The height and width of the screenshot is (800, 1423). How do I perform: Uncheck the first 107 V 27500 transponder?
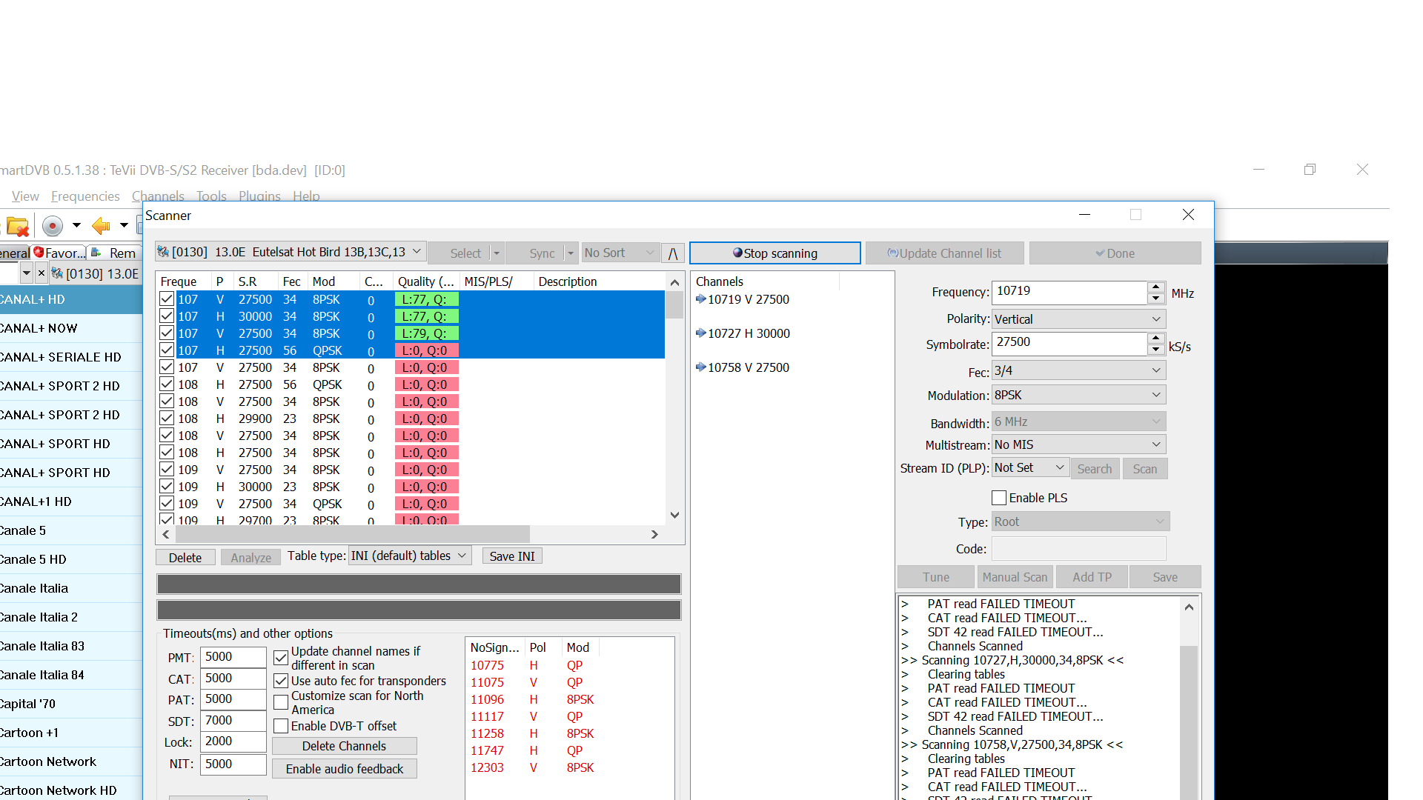pyautogui.click(x=167, y=299)
